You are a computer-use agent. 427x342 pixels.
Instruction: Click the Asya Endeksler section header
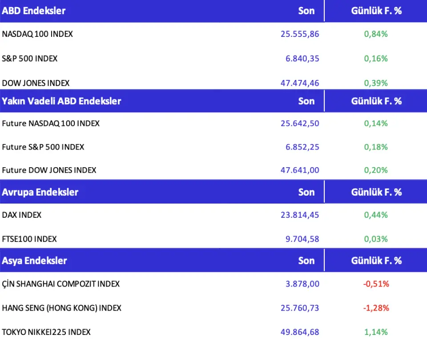tap(34, 260)
